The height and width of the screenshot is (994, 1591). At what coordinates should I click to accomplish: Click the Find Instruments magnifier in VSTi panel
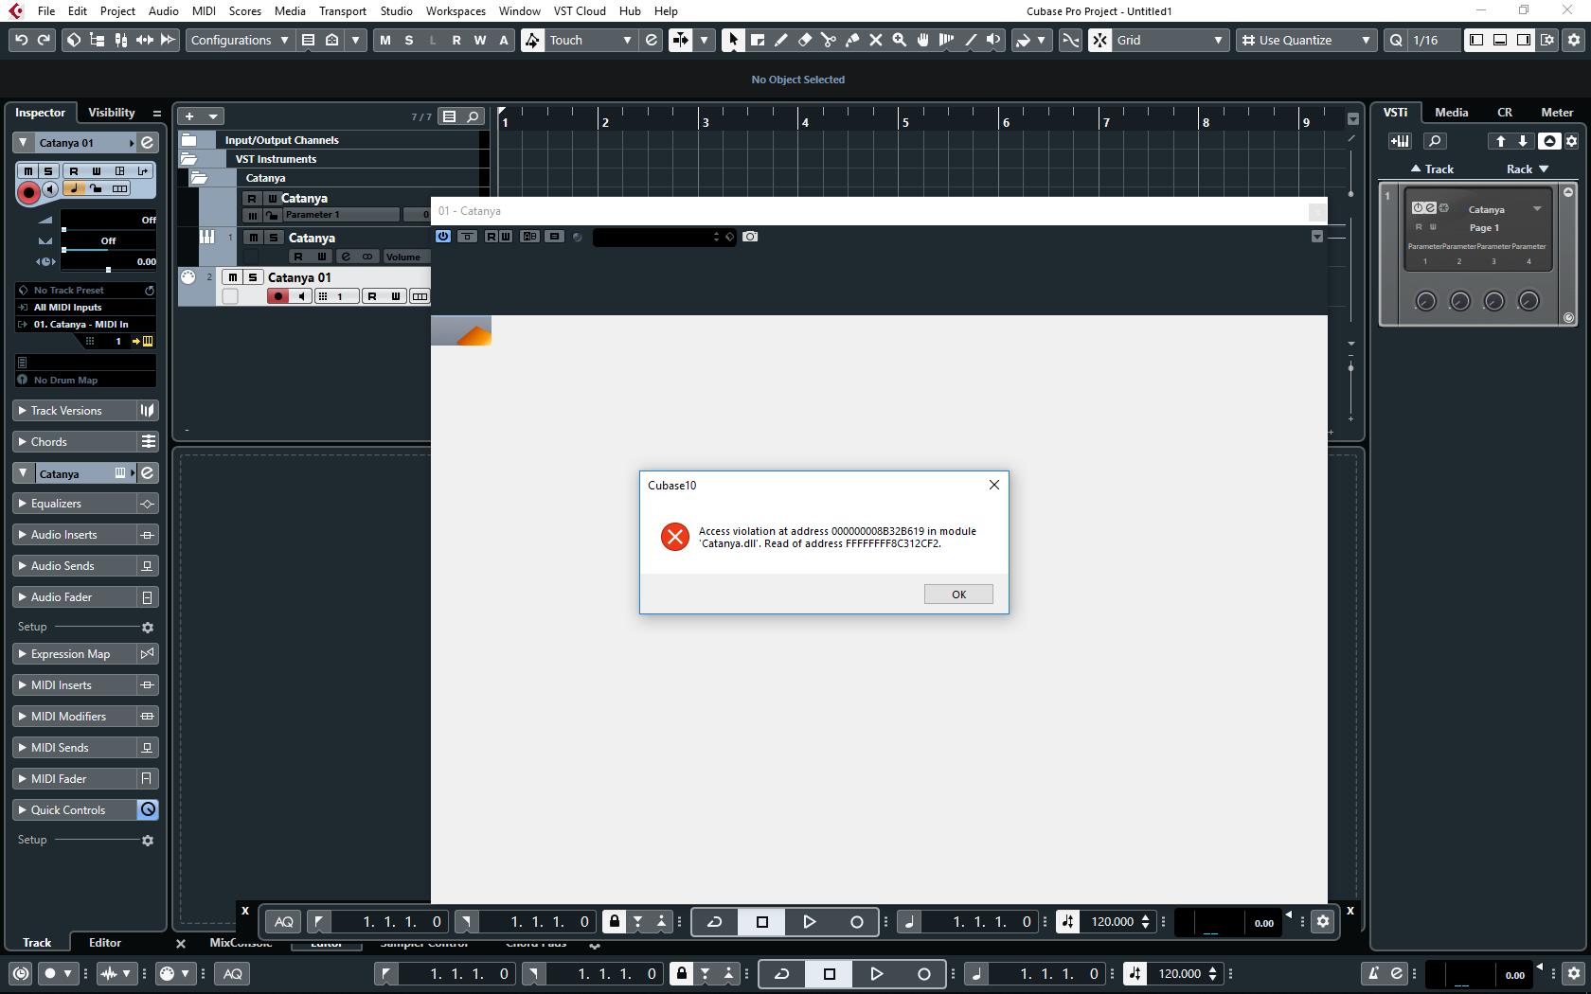point(1435,141)
